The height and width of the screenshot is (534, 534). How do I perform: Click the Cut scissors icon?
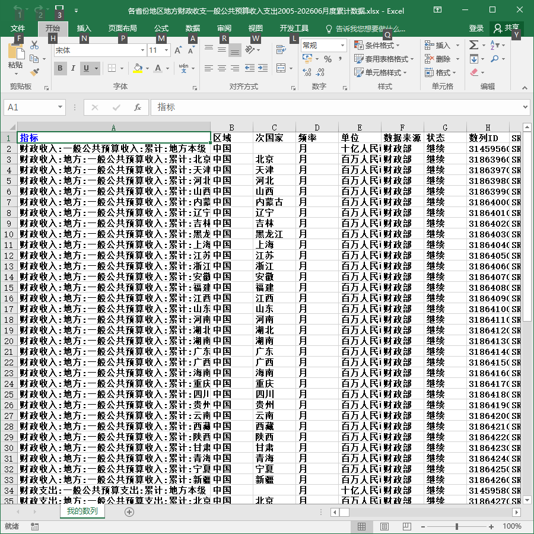[34, 45]
